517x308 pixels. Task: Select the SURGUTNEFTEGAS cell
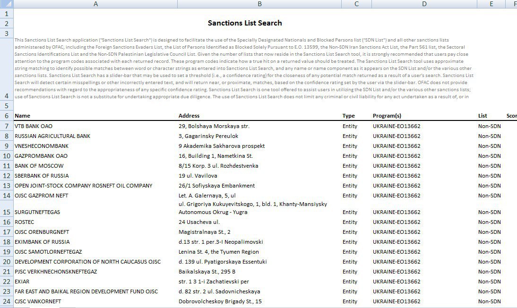point(95,209)
